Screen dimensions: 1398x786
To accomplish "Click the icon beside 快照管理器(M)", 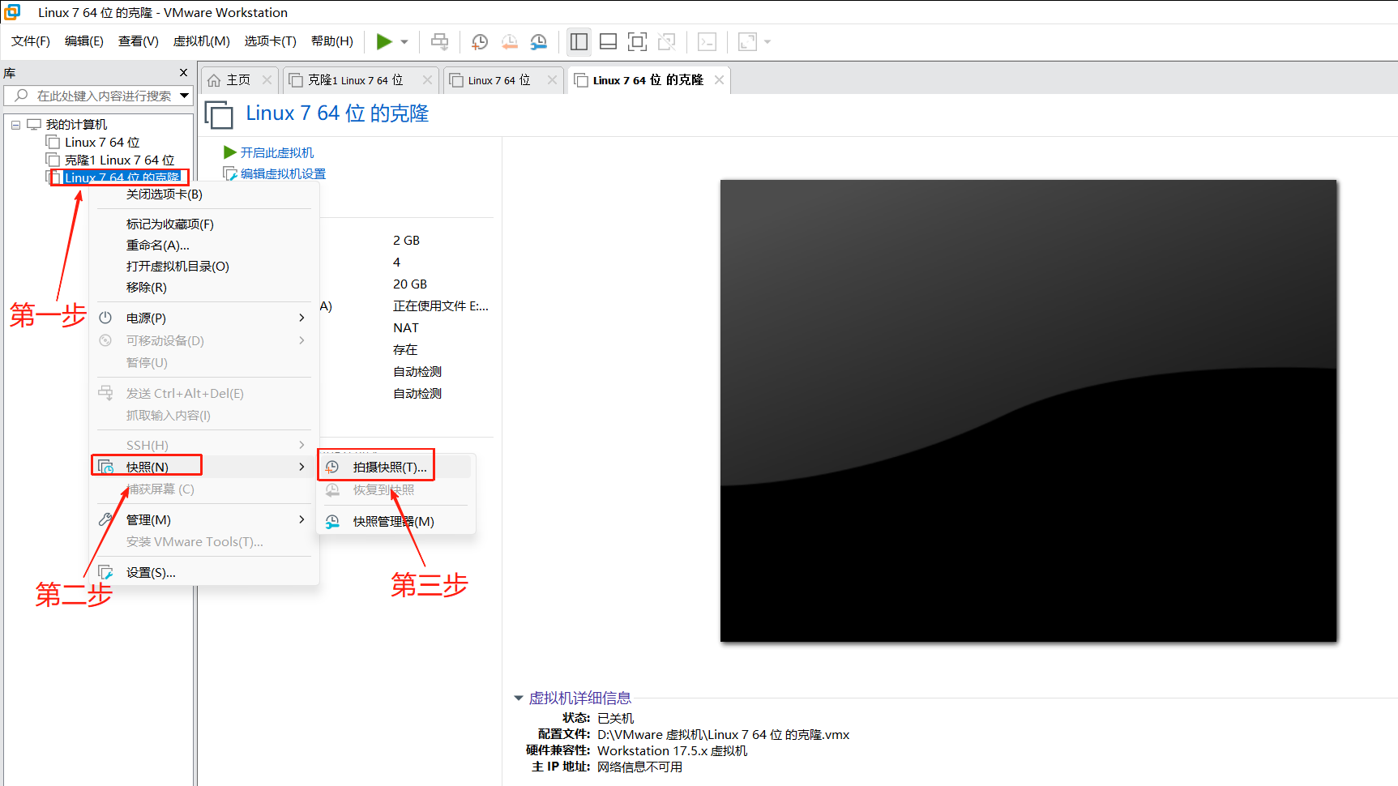I will pyautogui.click(x=332, y=522).
